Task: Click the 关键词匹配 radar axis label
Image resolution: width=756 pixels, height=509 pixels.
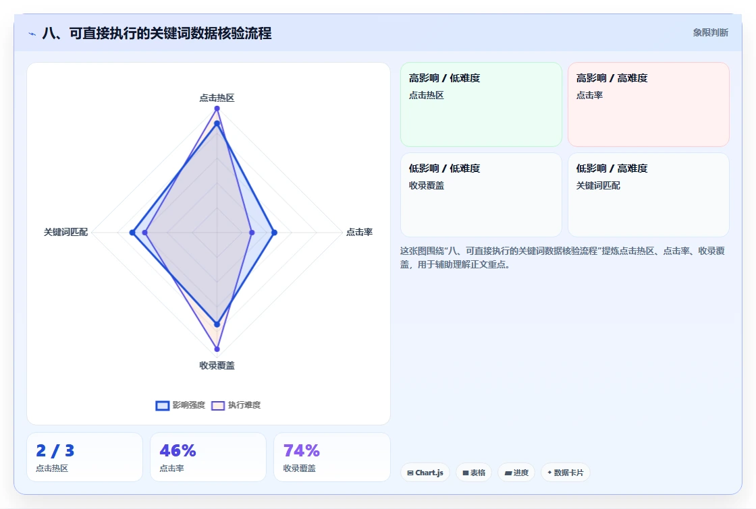Action: [65, 232]
